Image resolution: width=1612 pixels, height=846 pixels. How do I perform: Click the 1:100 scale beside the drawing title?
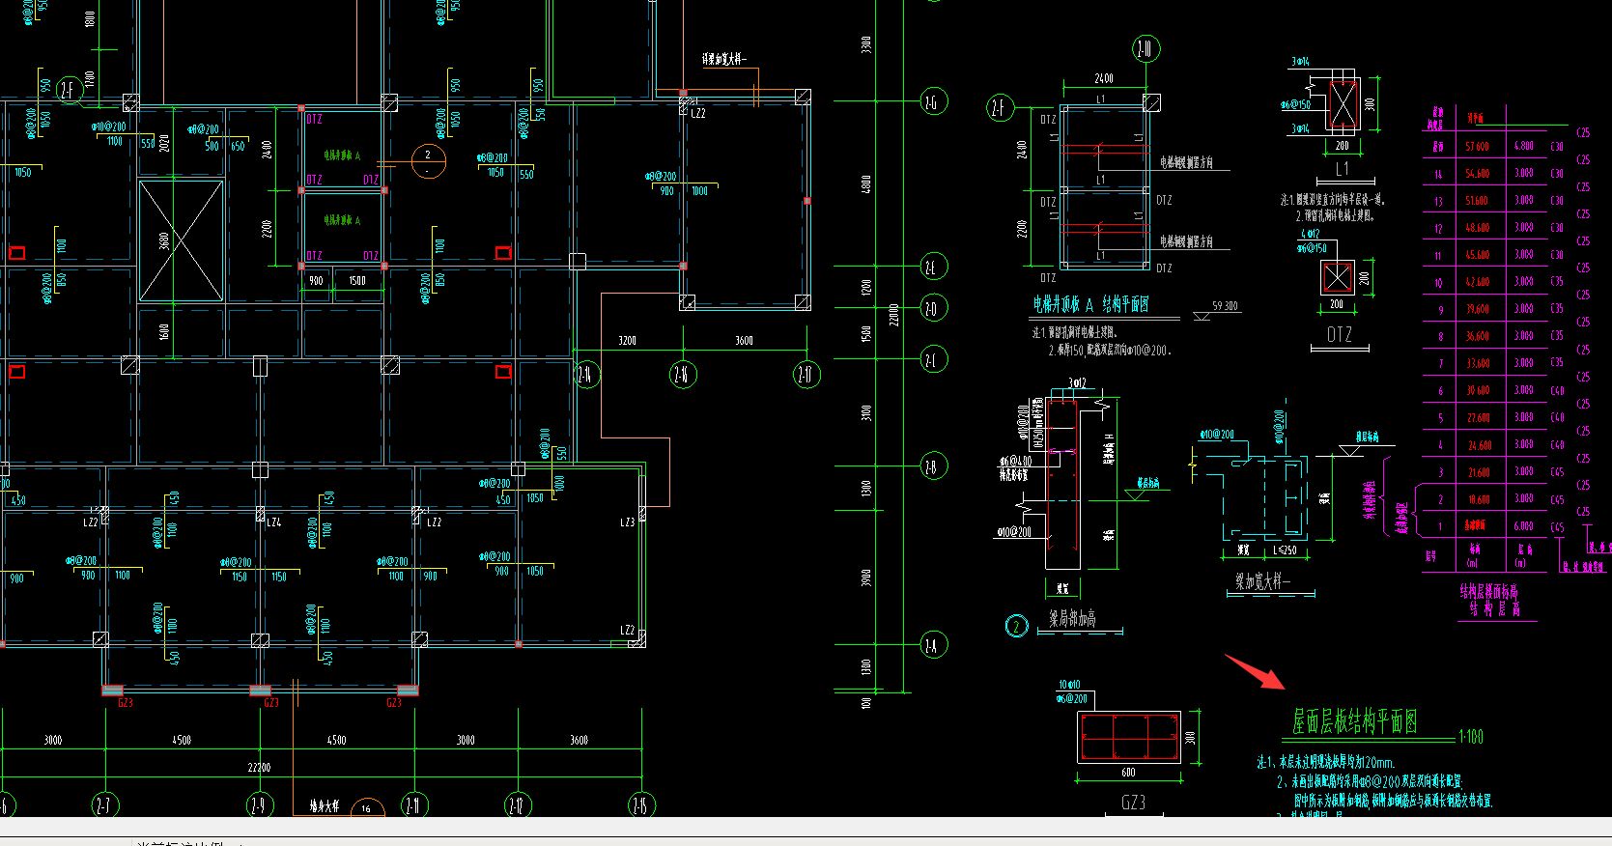pyautogui.click(x=1470, y=737)
